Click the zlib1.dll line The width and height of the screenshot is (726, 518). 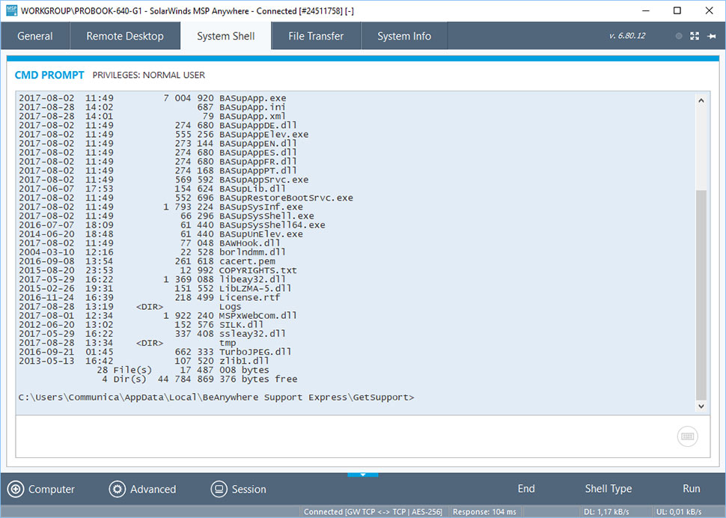point(144,361)
